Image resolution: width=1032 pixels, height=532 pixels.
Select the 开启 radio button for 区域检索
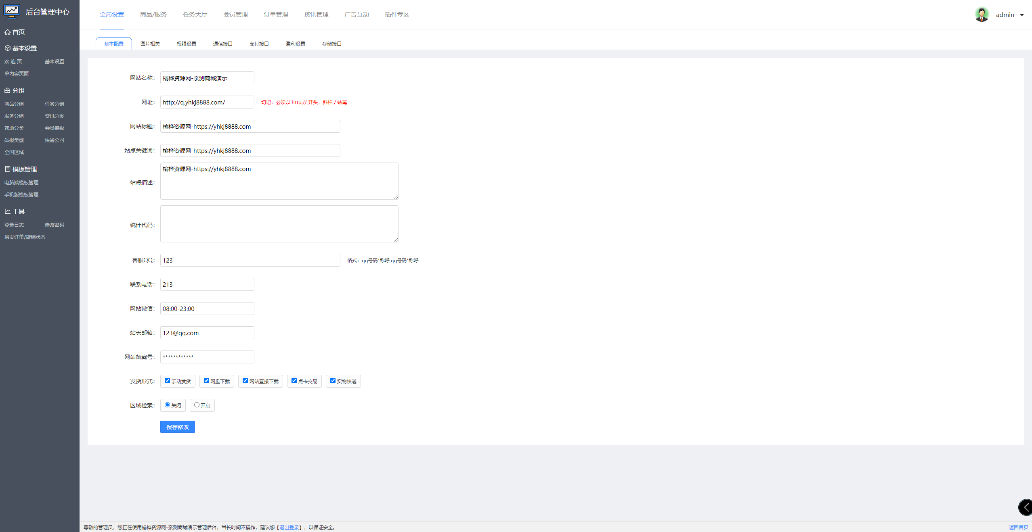(197, 405)
